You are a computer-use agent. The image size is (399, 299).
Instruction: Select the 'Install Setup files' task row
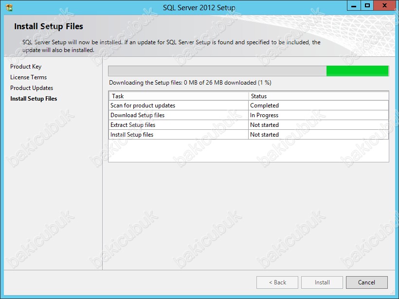click(x=249, y=135)
